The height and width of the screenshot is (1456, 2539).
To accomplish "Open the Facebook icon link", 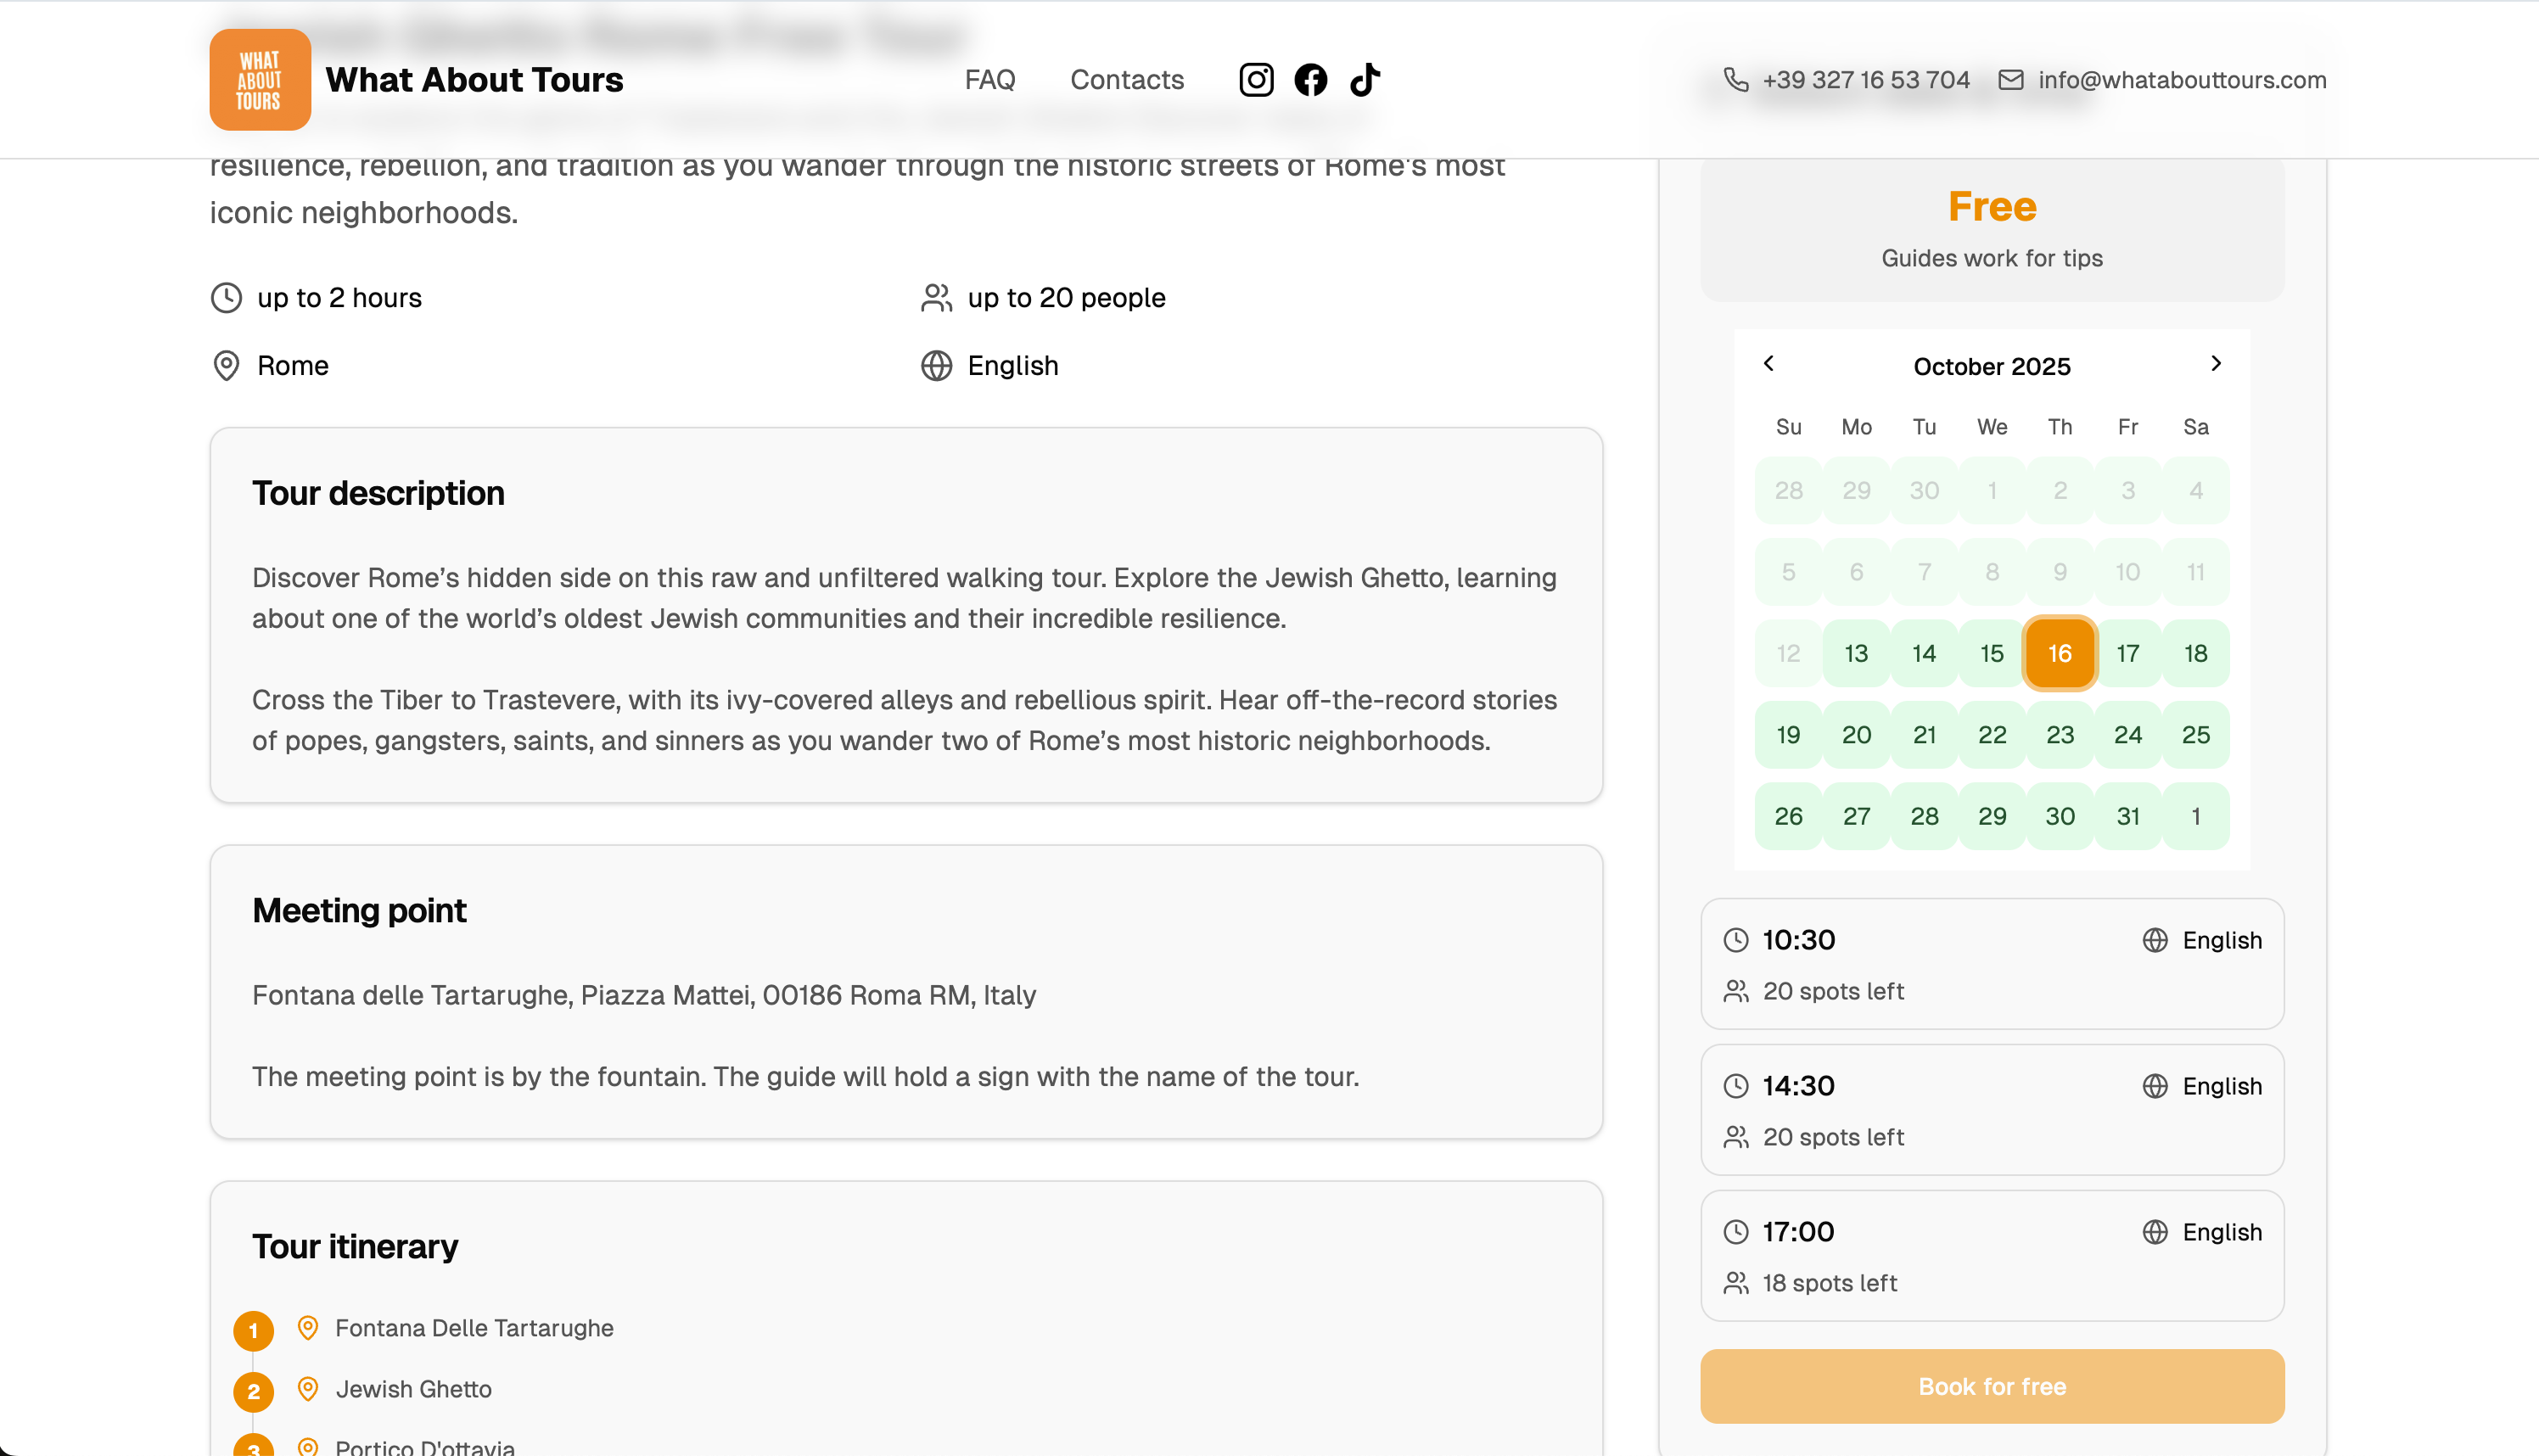I will (x=1310, y=80).
